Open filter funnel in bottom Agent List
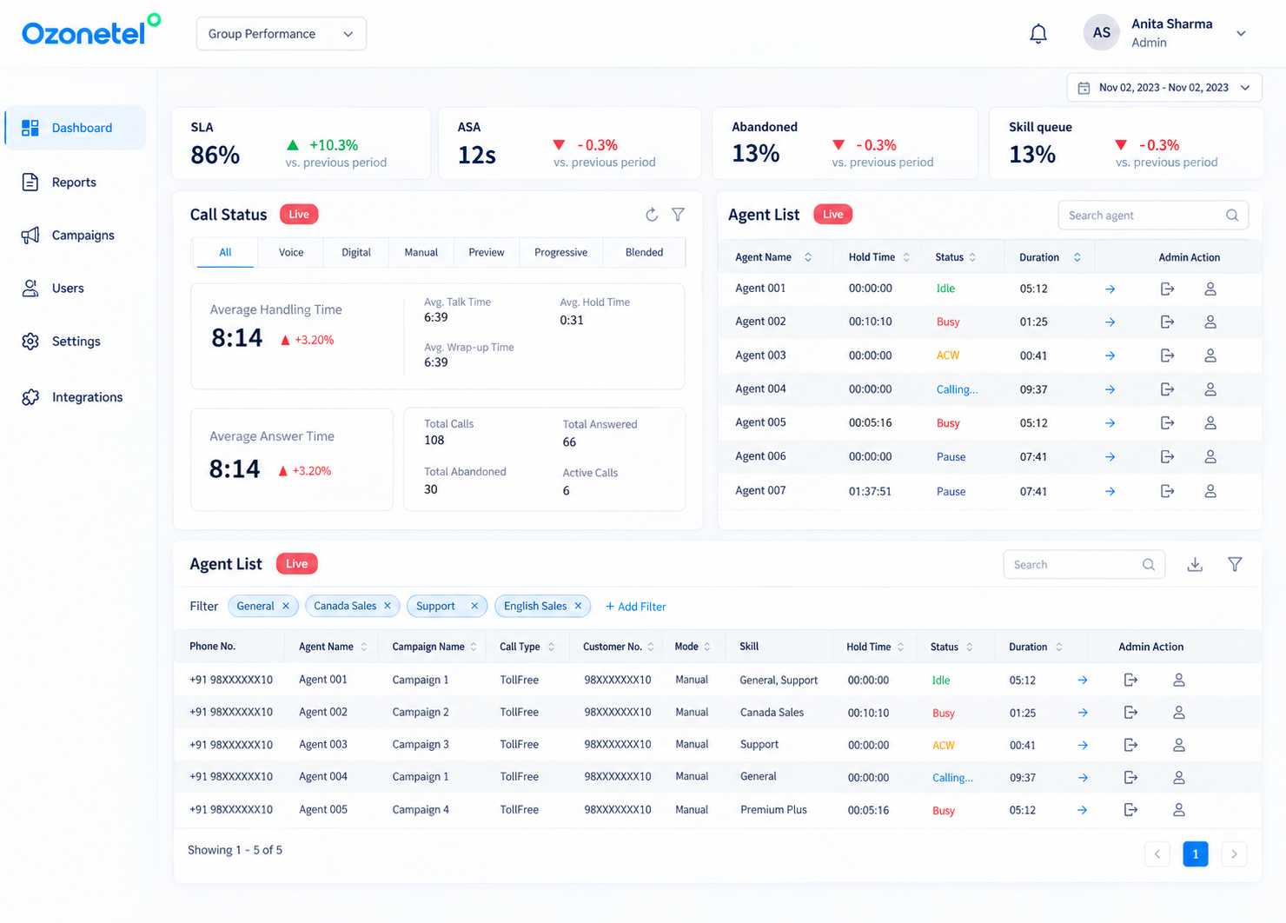This screenshot has height=923, width=1286. click(1235, 565)
